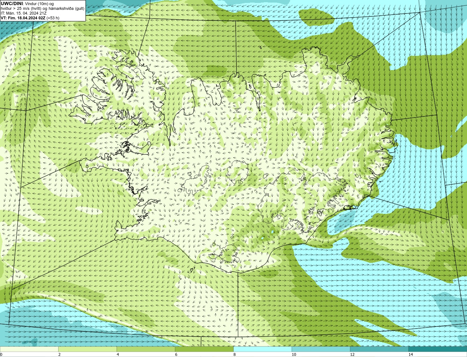Click the turquoise 10–12 legend segment
This screenshot has height=357, width=467.
pyautogui.click(x=321, y=349)
